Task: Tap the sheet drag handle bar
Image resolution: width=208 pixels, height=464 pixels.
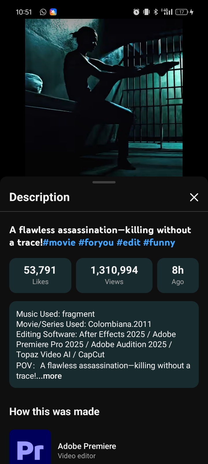Action: click(104, 182)
